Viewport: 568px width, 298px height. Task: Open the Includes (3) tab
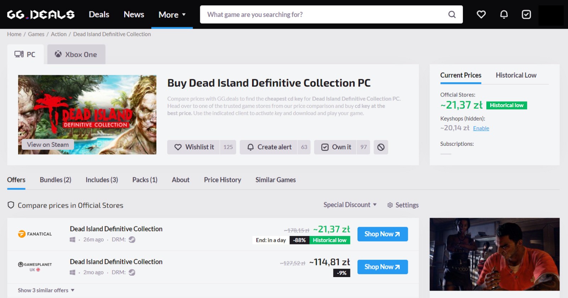pos(102,180)
